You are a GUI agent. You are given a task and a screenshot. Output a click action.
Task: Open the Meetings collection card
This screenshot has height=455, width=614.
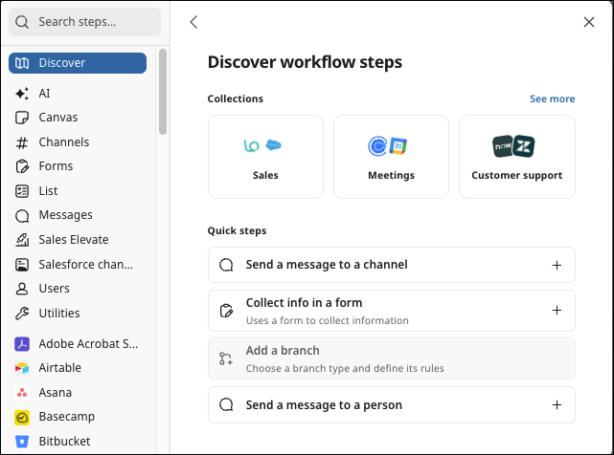[391, 157]
